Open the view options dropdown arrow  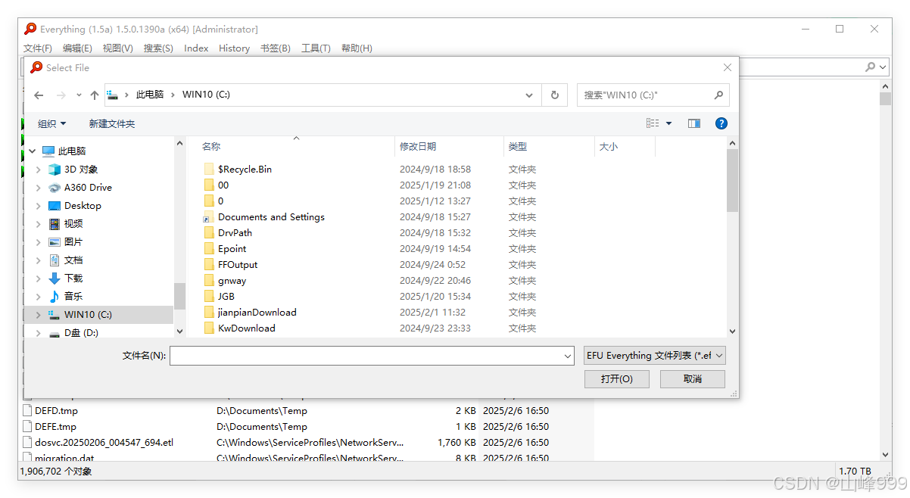(668, 123)
